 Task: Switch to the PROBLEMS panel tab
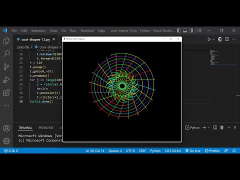[x=46, y=128]
